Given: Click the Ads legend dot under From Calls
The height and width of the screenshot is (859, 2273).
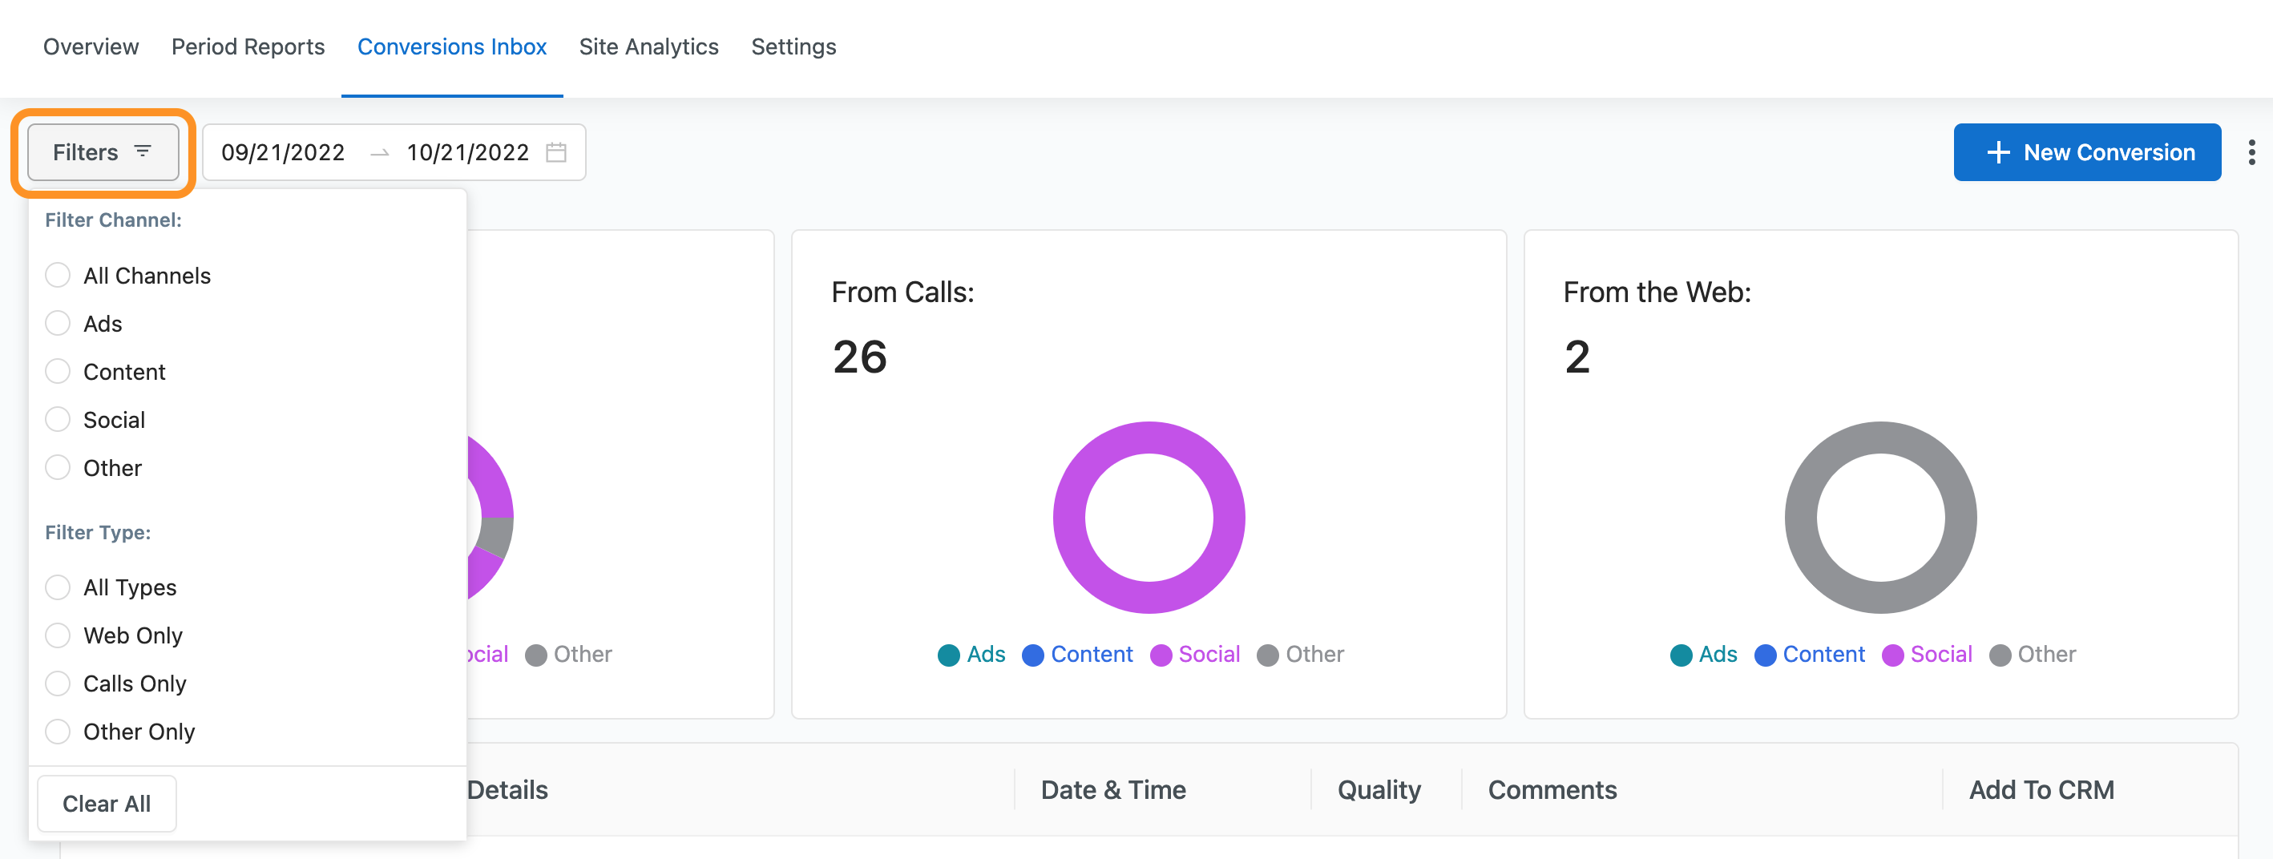Looking at the screenshot, I should pos(949,655).
